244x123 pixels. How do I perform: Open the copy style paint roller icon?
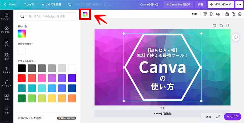[205, 14]
